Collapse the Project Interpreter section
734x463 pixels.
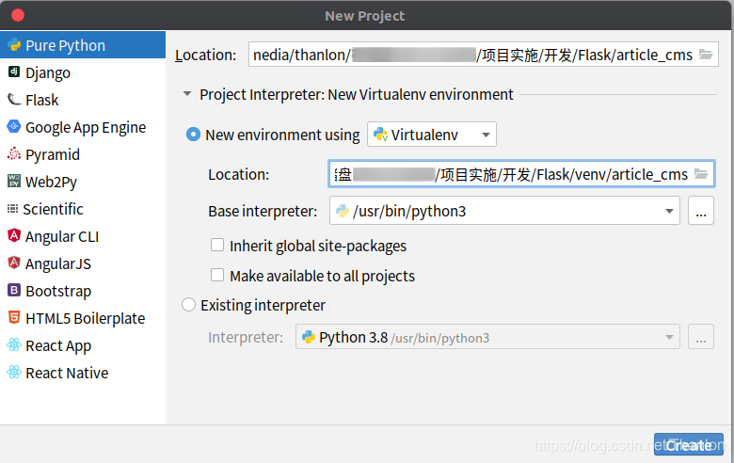point(187,94)
